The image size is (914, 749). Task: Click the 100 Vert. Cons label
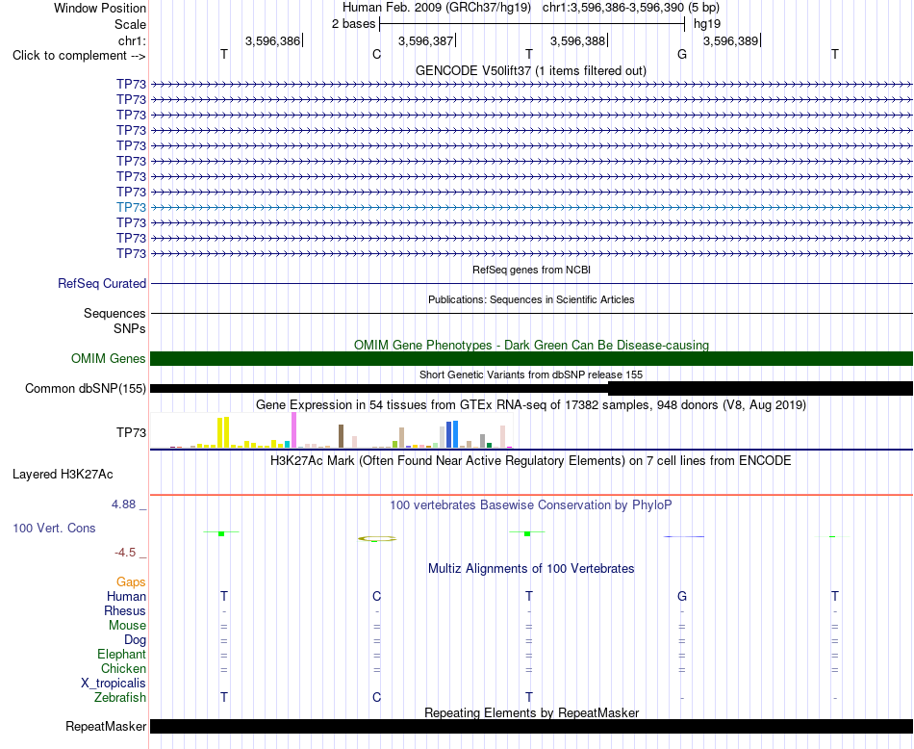[x=54, y=528]
